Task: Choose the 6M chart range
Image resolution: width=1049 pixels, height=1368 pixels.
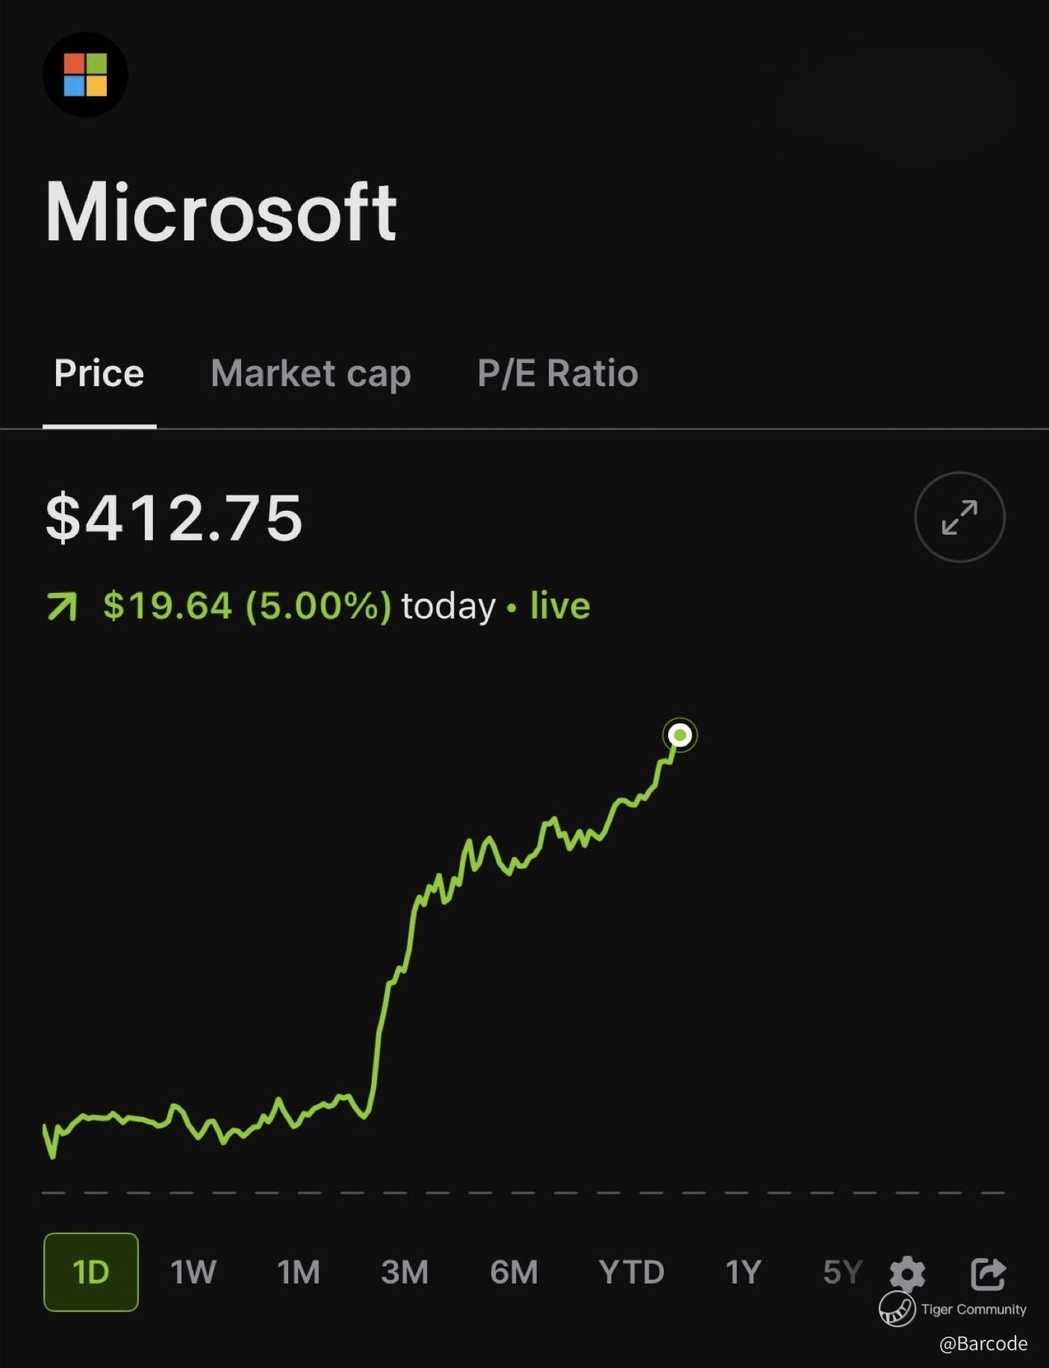Action: pyautogui.click(x=514, y=1272)
